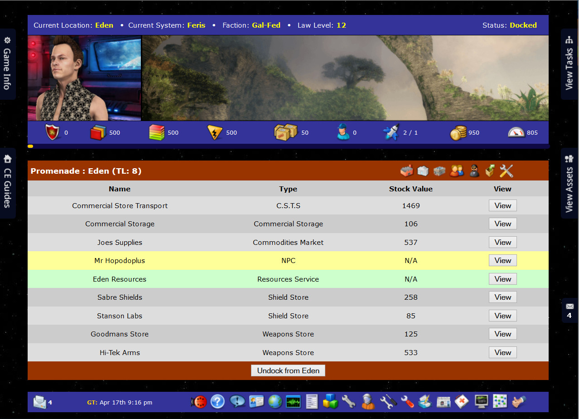
Task: View the Commercial Storage row
Action: pos(502,224)
